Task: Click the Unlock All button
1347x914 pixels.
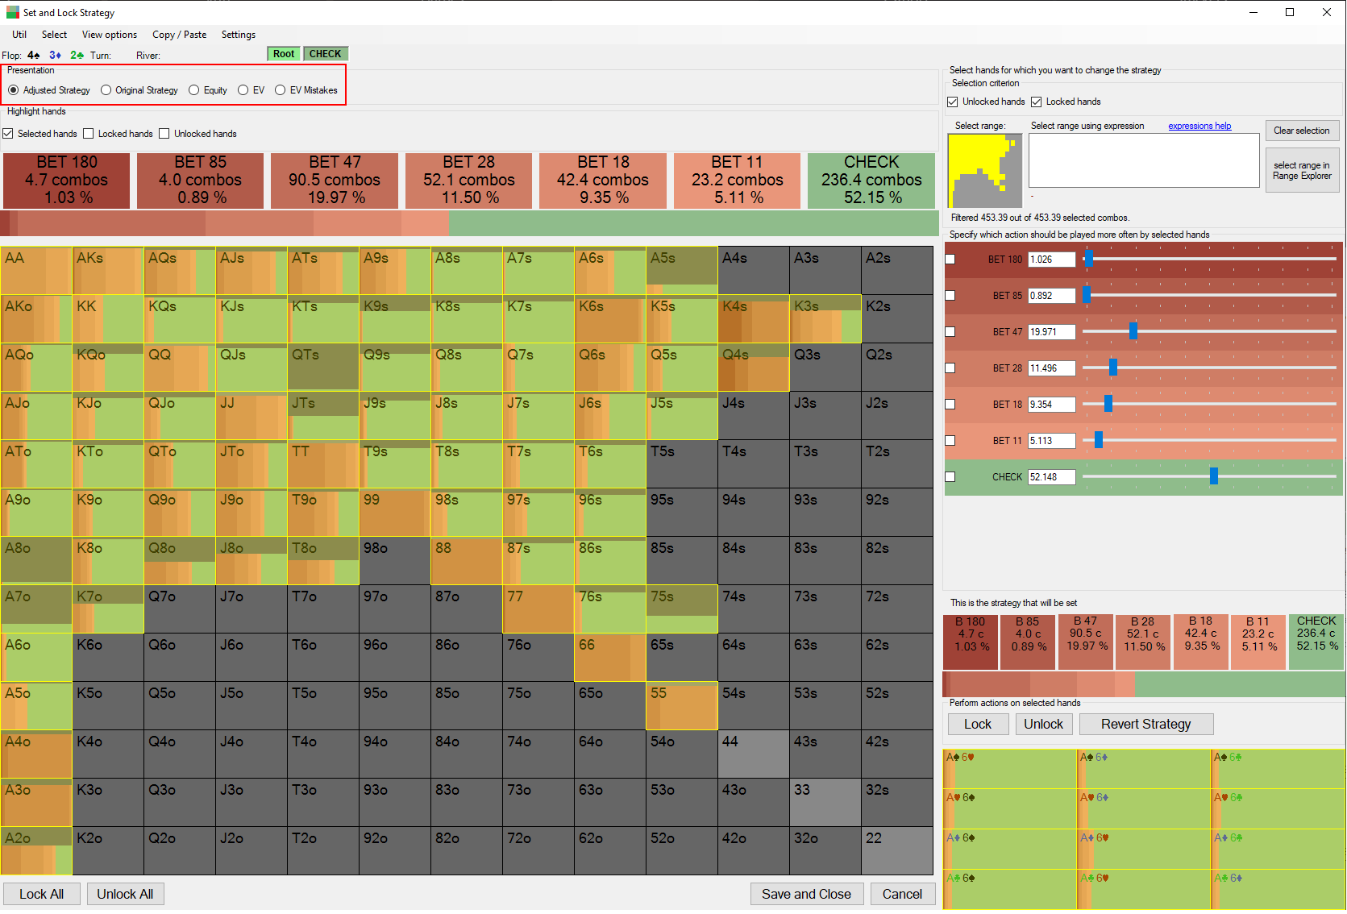Action: tap(125, 894)
